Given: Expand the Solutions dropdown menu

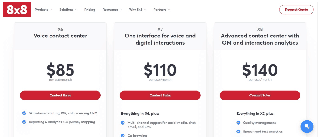Looking at the screenshot, I should click(68, 10).
